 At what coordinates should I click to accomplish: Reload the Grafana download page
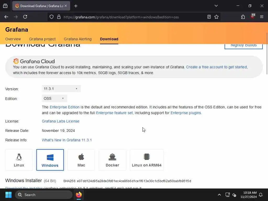(25, 17)
